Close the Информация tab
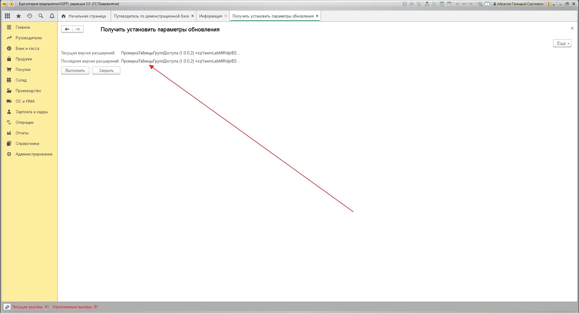The image size is (579, 314). pos(226,16)
